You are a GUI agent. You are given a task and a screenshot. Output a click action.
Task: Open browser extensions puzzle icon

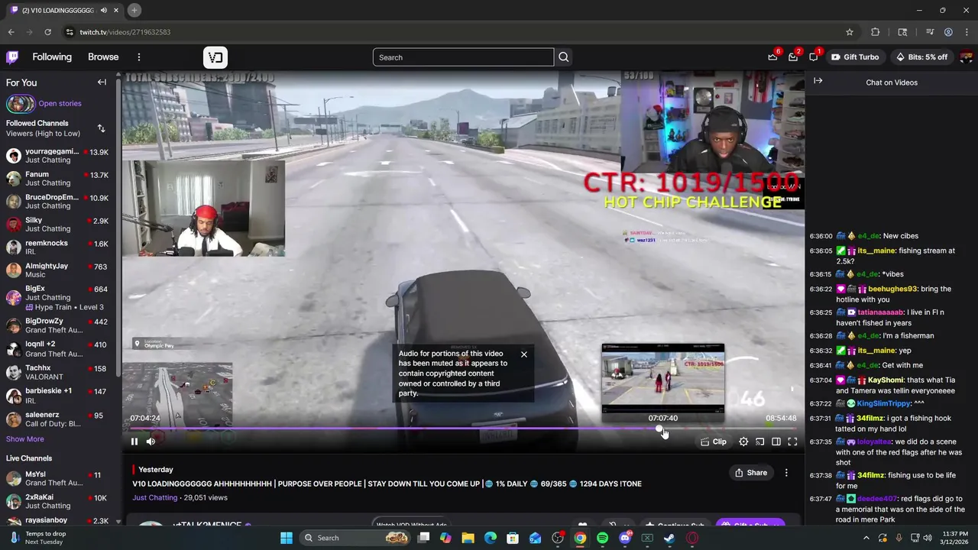coord(876,32)
